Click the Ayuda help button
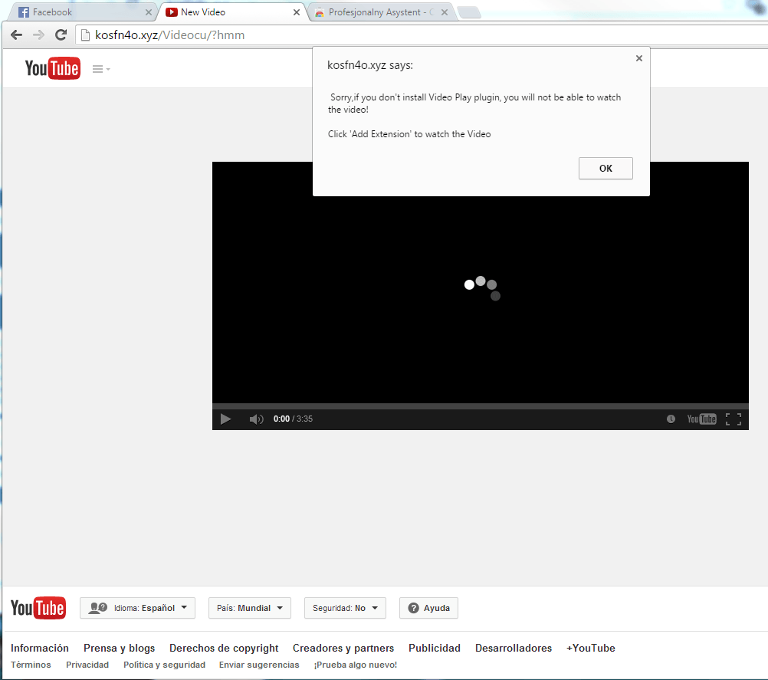Viewport: 768px width, 680px height. point(428,608)
